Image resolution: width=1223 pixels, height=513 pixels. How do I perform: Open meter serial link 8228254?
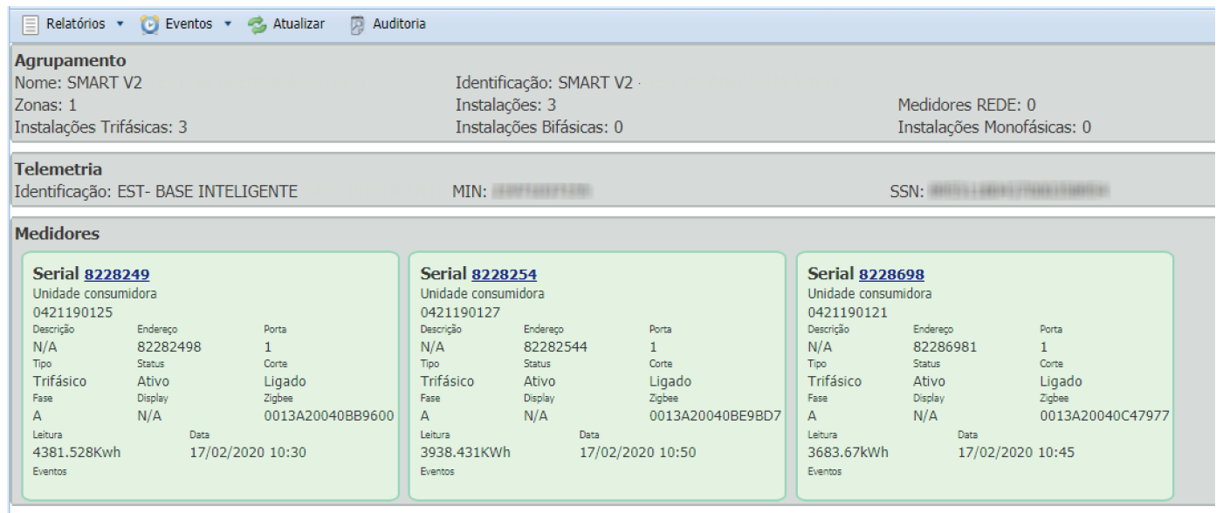coord(504,274)
